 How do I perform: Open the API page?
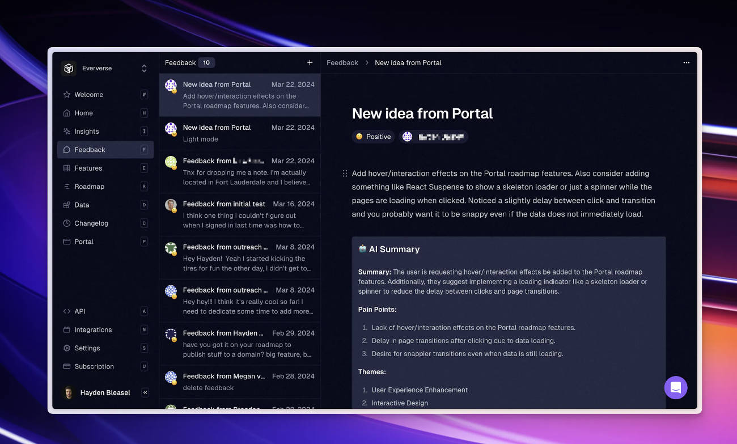105,311
